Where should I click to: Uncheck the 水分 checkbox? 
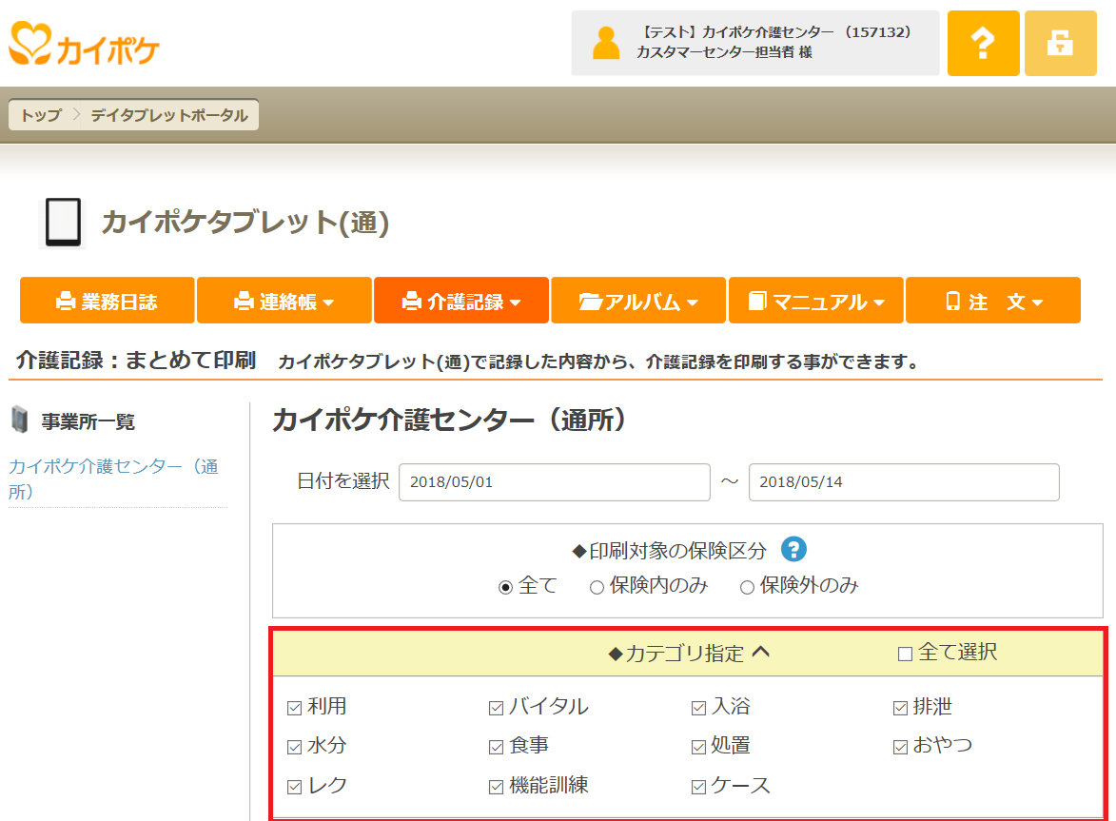coord(294,747)
